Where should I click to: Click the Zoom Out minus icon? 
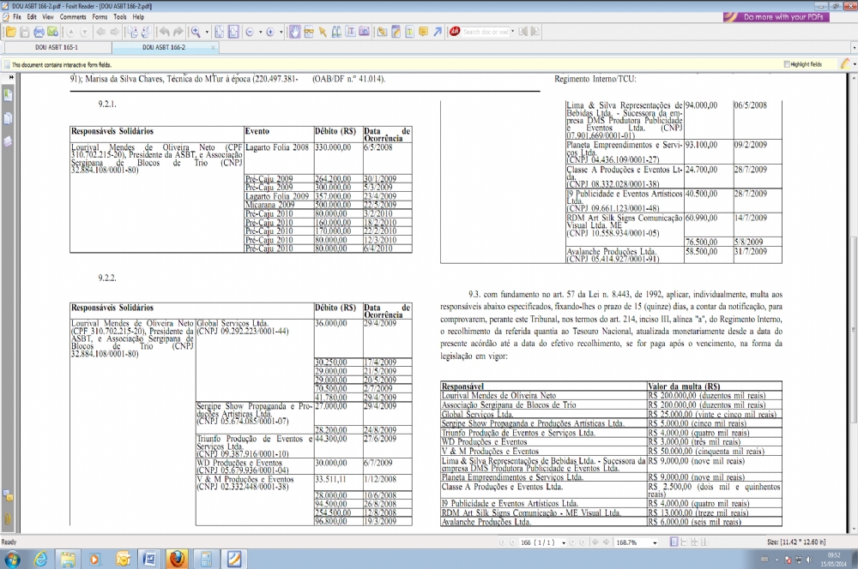pos(251,32)
